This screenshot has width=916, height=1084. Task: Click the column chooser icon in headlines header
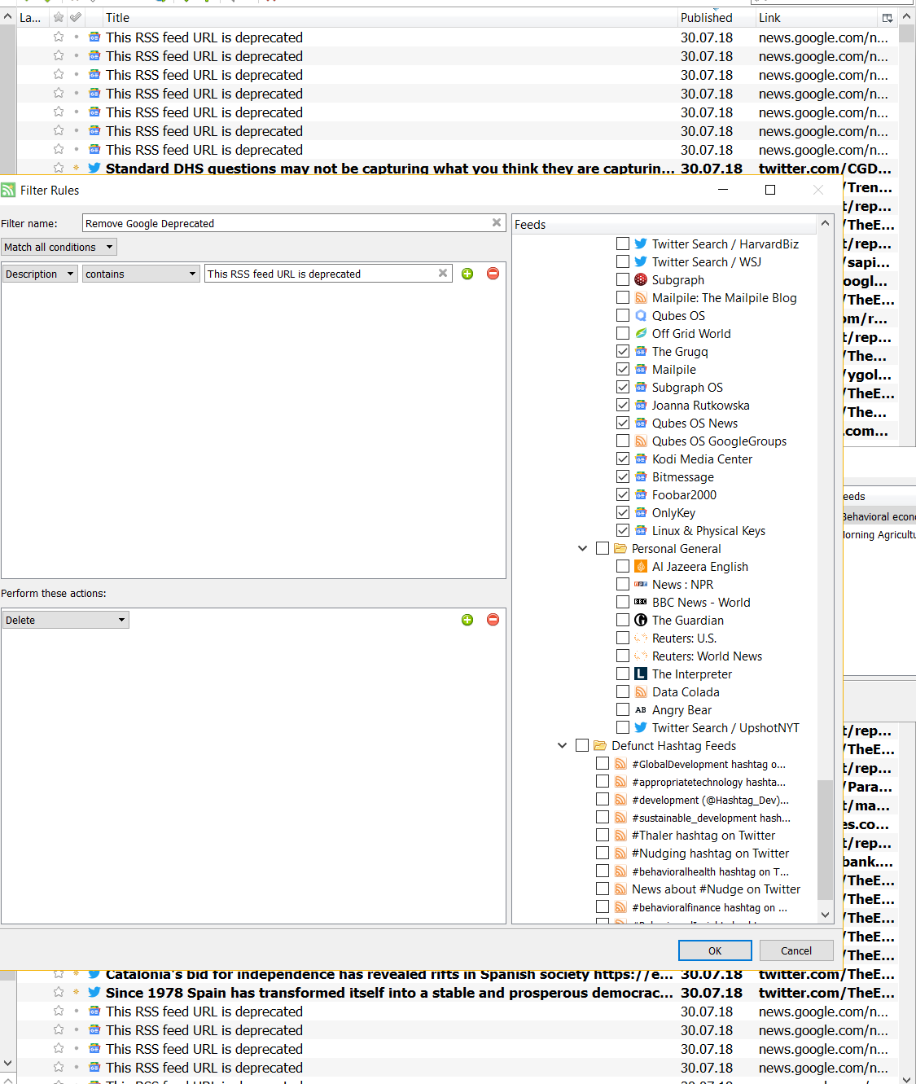click(x=888, y=18)
